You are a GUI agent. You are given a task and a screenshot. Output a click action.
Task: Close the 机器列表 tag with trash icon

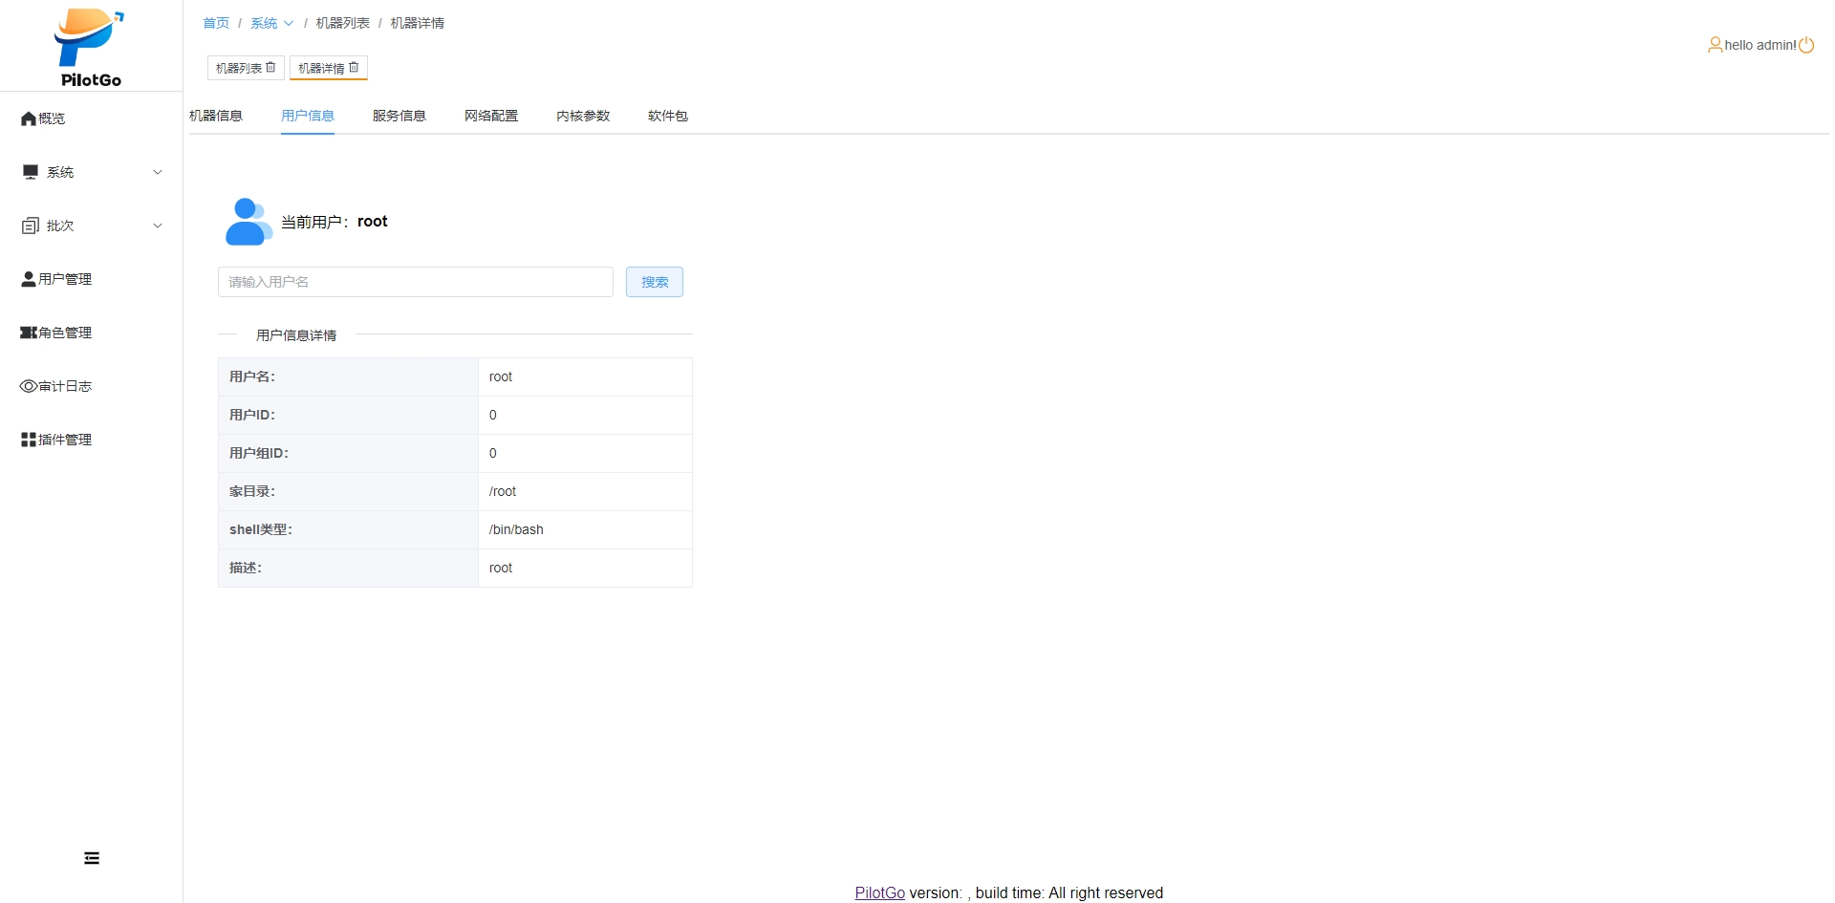[271, 68]
